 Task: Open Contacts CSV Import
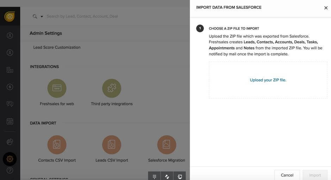coord(57,145)
